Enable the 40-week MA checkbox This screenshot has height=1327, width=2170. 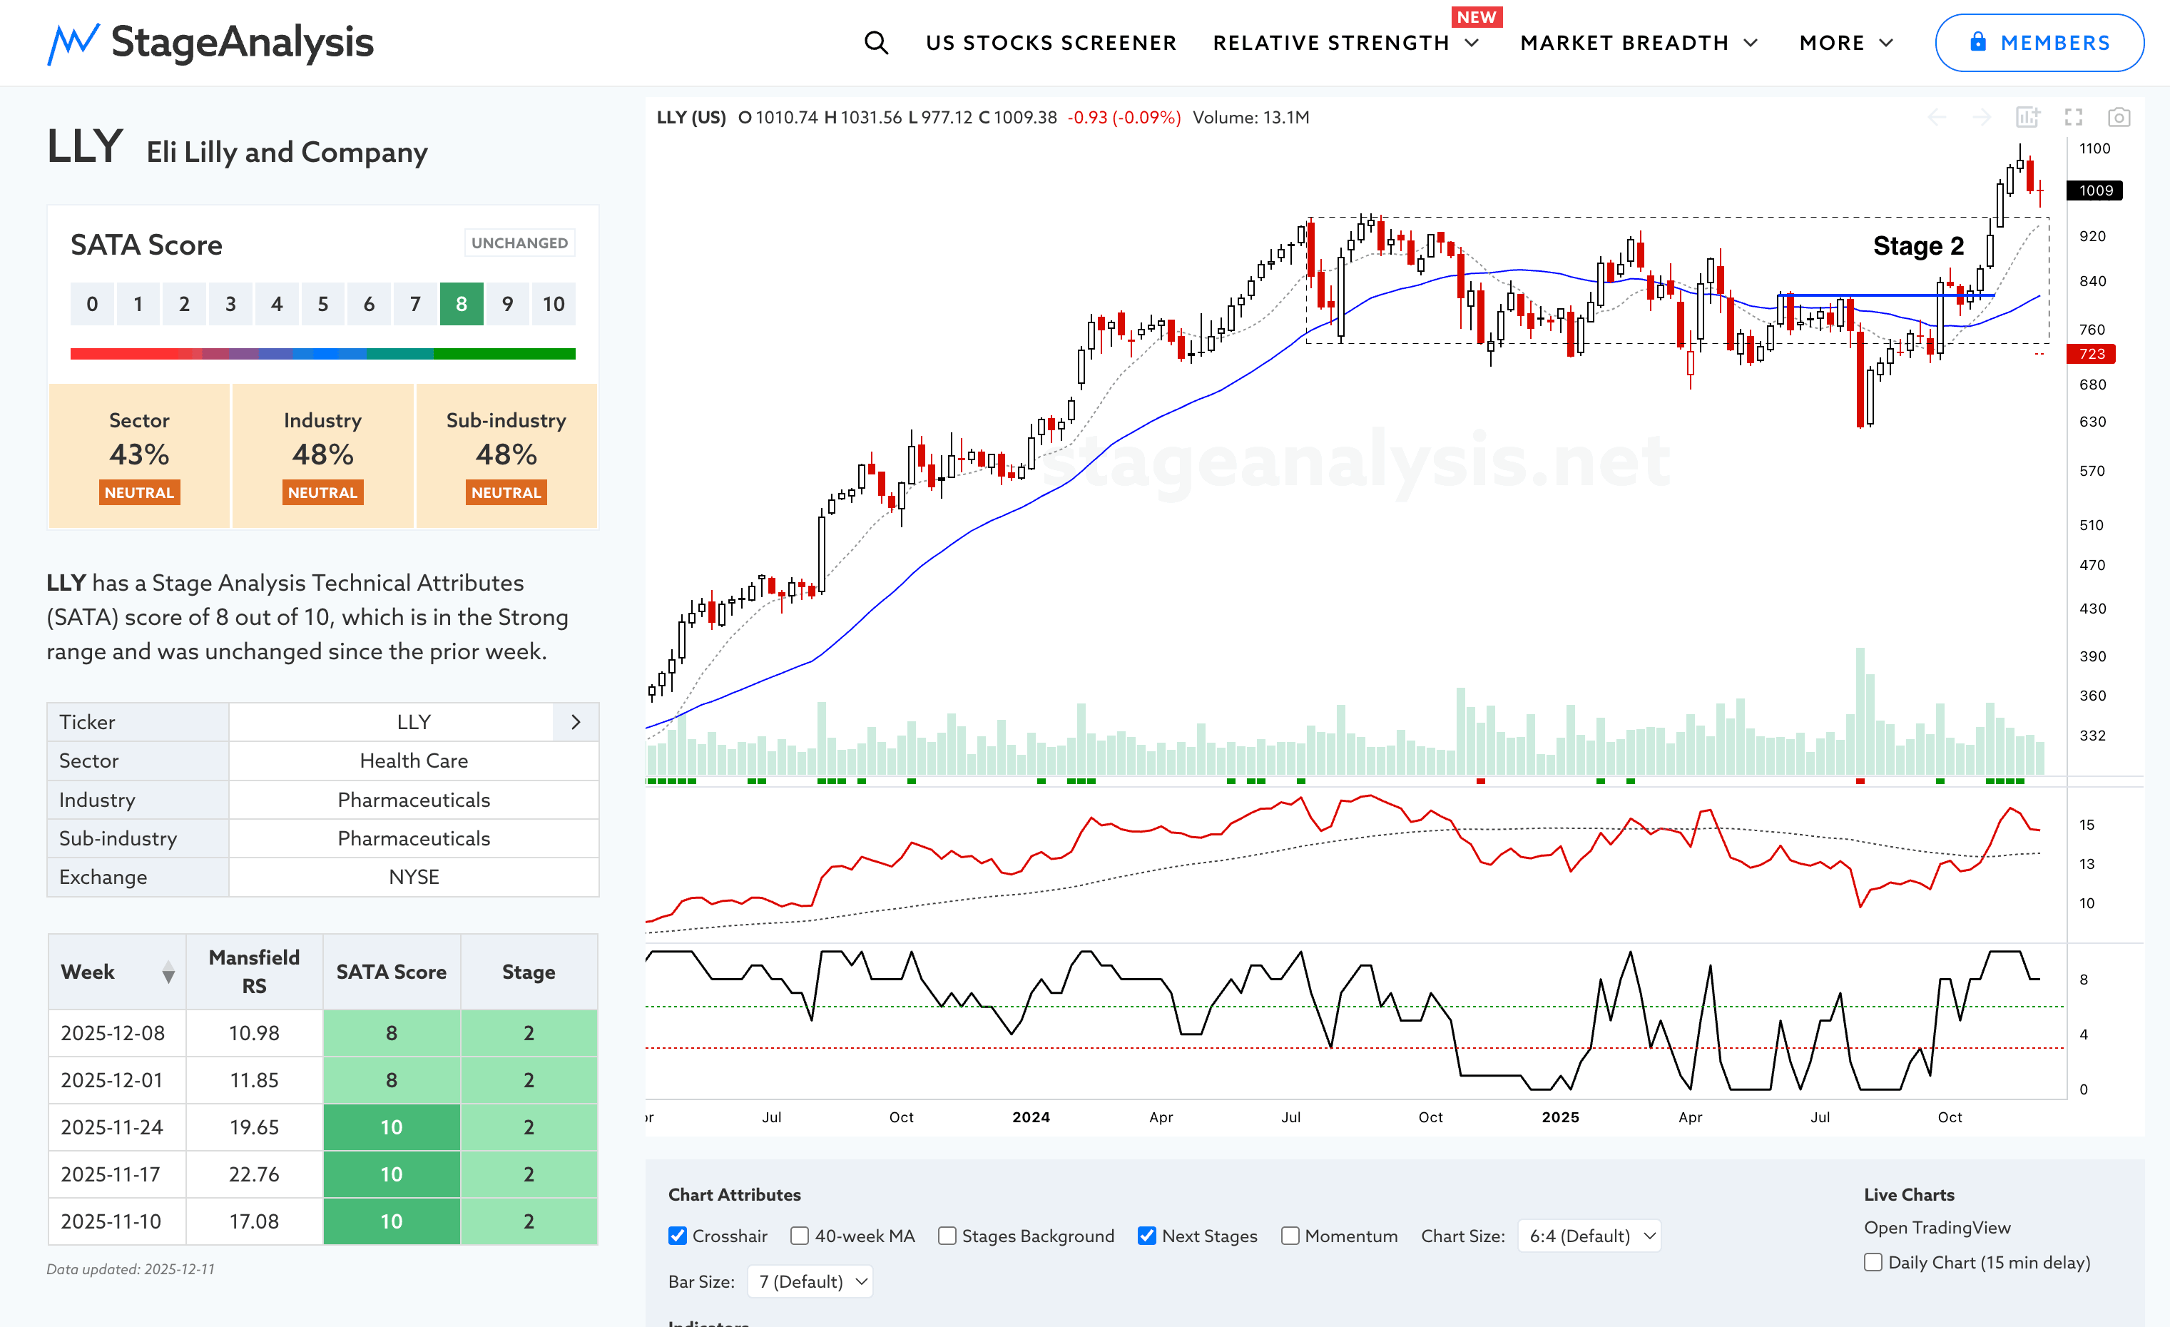click(800, 1236)
